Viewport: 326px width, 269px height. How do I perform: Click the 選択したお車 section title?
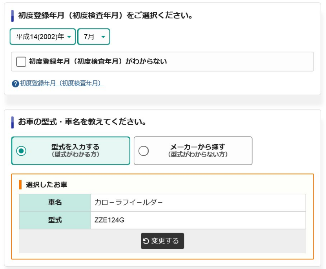[x=46, y=185]
